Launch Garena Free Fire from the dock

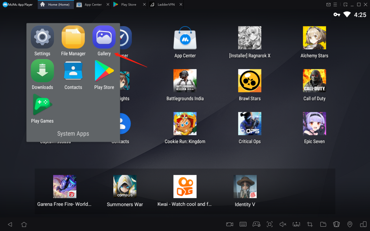coord(65,187)
